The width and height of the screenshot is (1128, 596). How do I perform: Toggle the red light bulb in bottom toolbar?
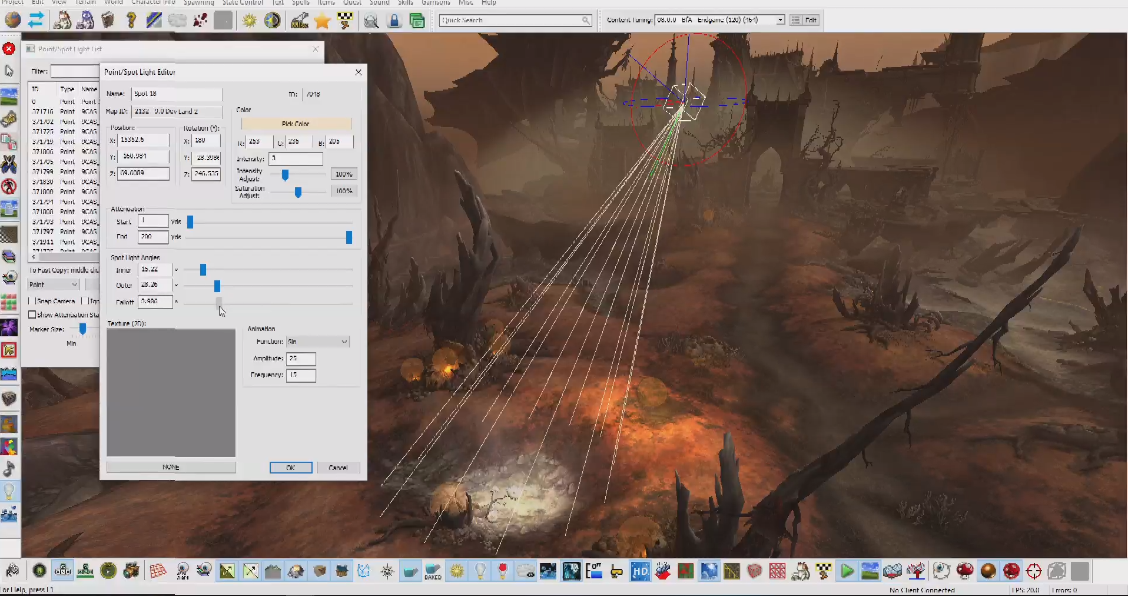click(502, 571)
